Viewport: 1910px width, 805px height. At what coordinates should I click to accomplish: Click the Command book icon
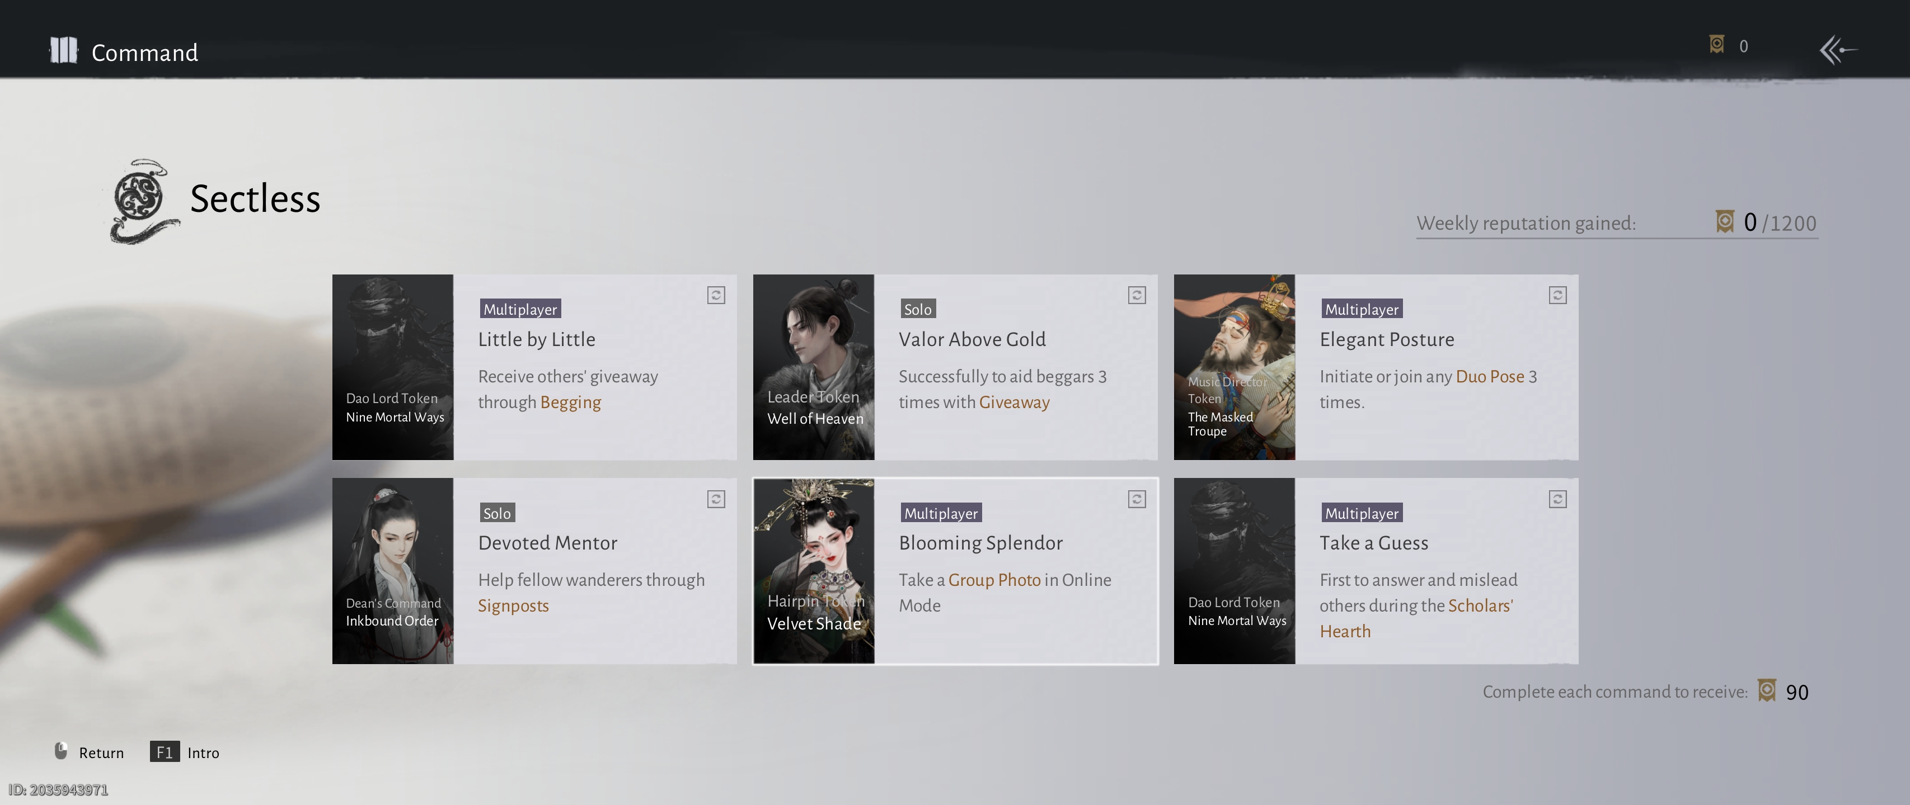point(64,51)
